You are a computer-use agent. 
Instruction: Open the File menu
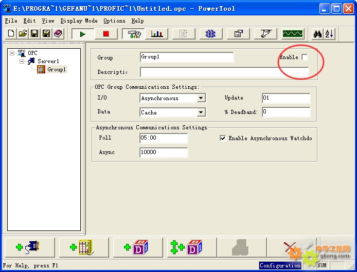11,21
